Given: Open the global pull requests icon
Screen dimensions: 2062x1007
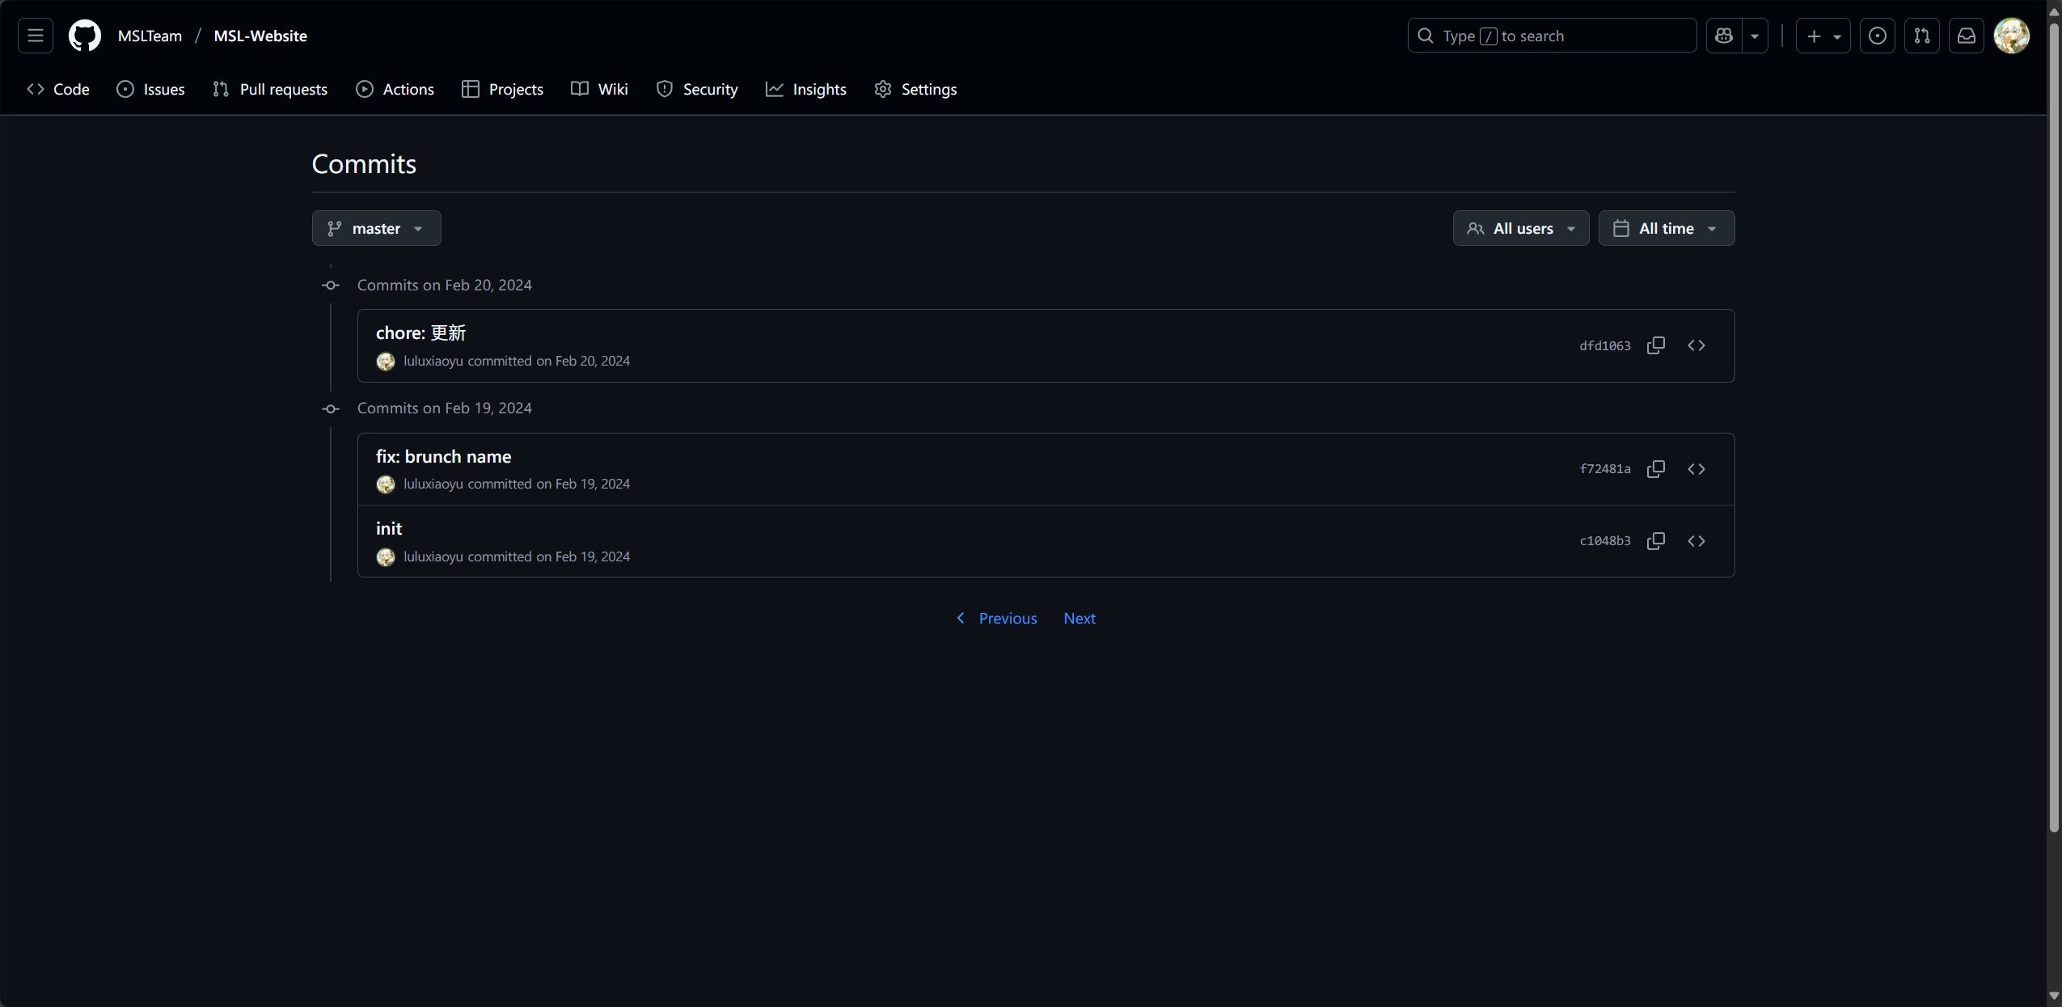Looking at the screenshot, I should (x=1921, y=36).
